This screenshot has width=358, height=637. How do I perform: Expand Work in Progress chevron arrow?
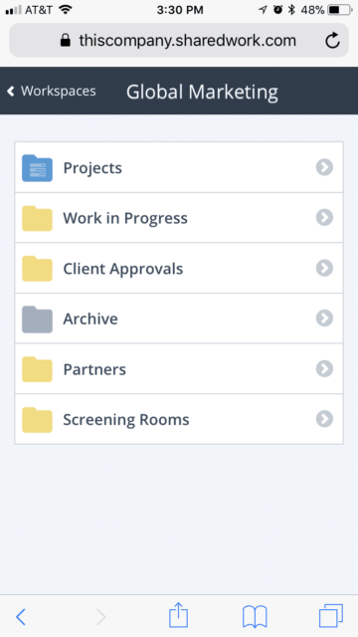tap(324, 217)
